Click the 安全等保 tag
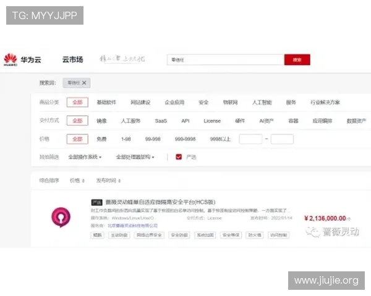The image size is (371, 296). click(x=231, y=235)
